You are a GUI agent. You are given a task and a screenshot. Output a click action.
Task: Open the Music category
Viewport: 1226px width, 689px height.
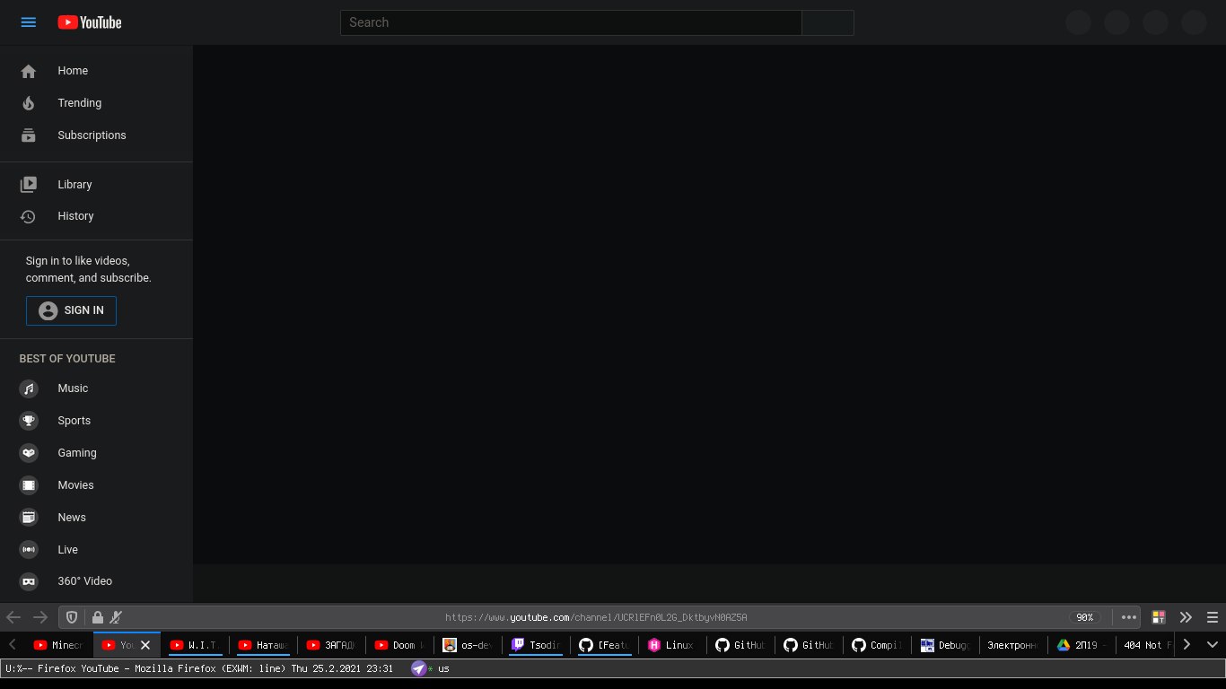pos(96,388)
